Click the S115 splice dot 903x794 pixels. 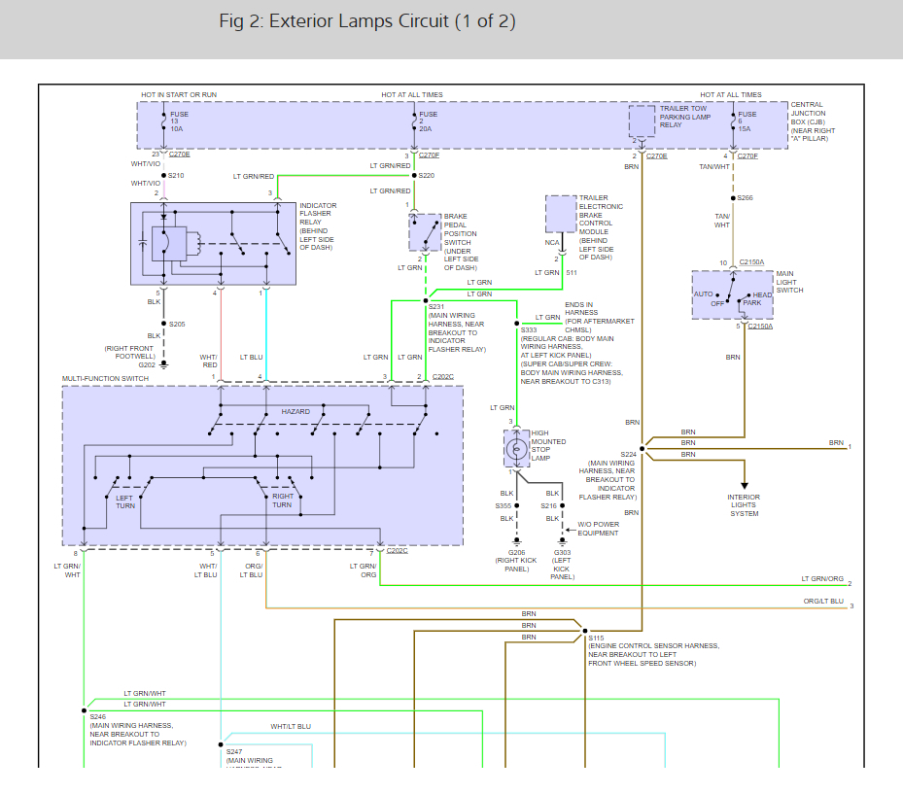pos(584,631)
